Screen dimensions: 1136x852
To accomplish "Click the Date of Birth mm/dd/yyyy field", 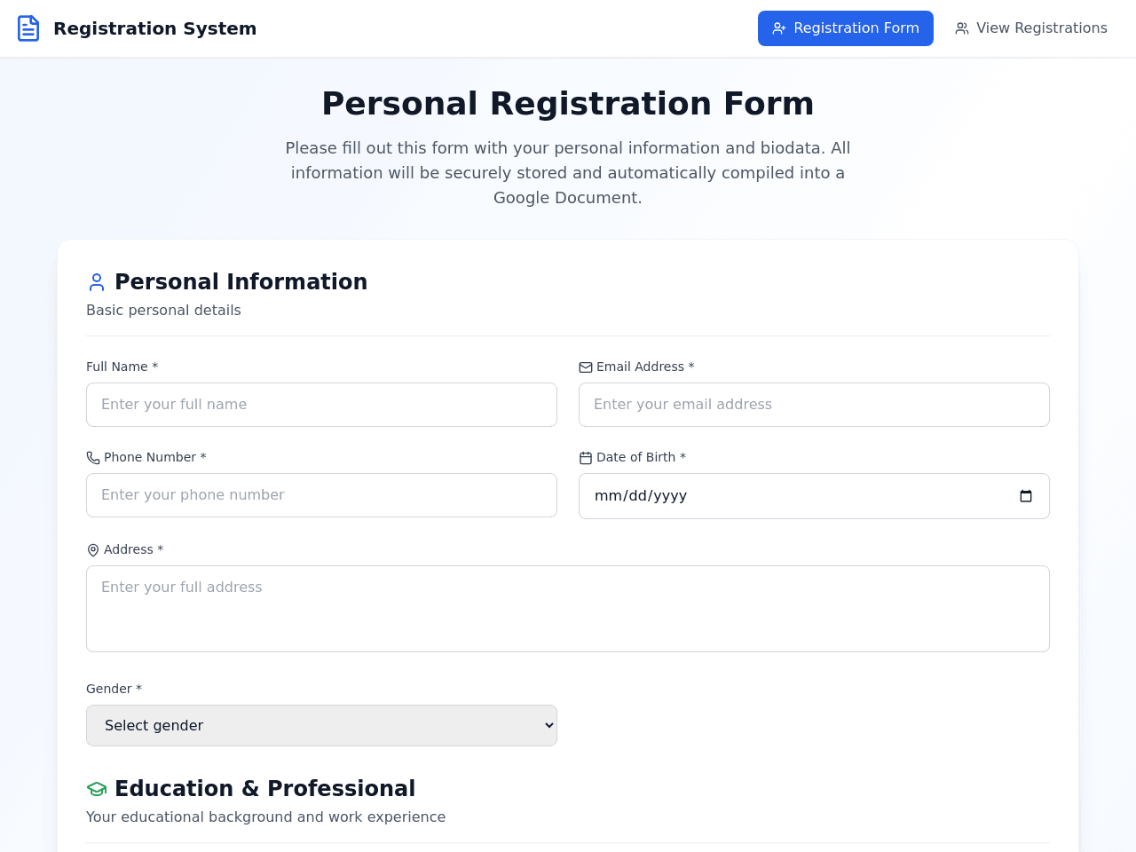I will [814, 496].
